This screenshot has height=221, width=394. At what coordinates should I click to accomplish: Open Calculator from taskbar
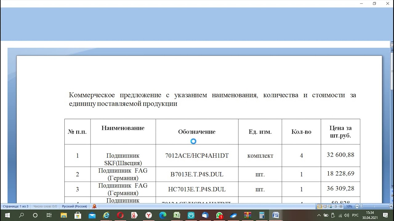262,215
